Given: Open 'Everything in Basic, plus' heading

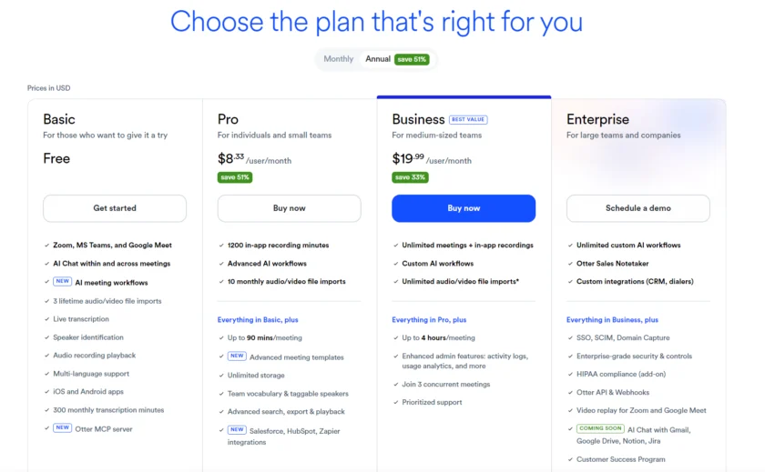Looking at the screenshot, I should 258,320.
